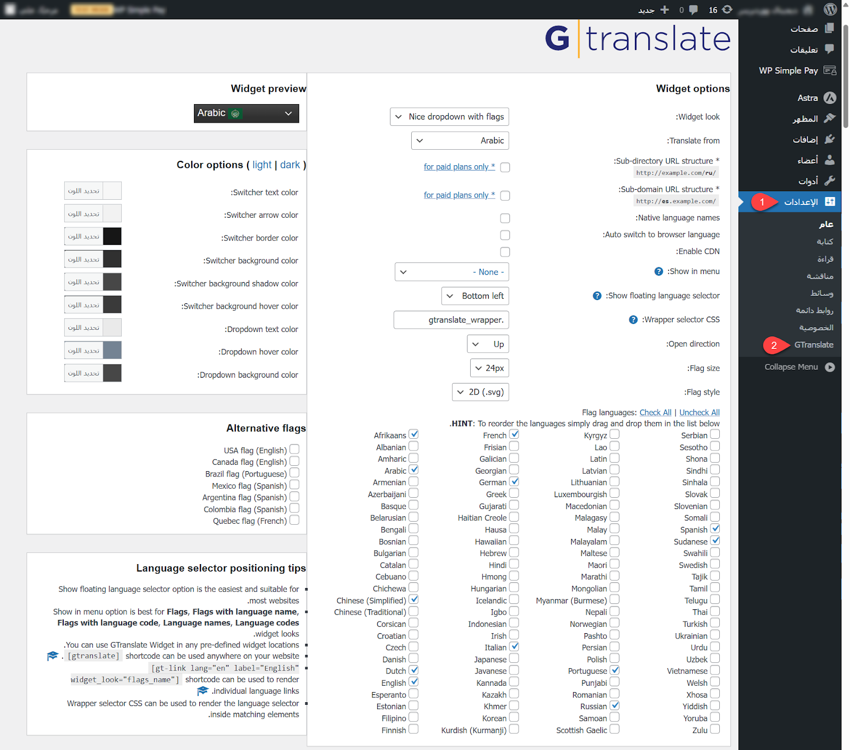Screen dimensions: 850x750
Task: Click the comments bubble icon in admin bar
Action: [x=693, y=10]
